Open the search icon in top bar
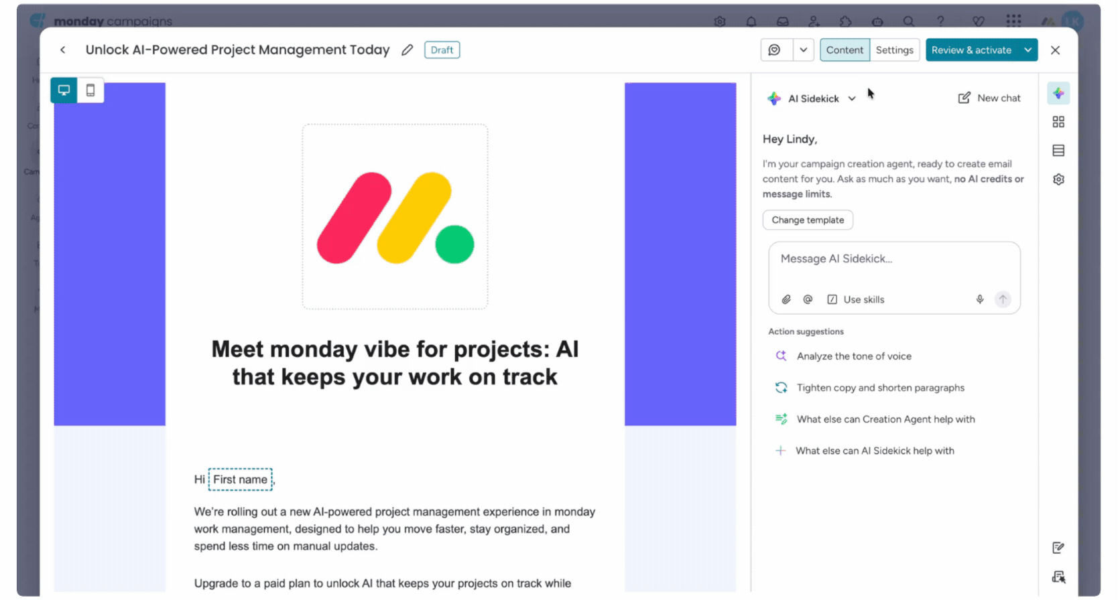This screenshot has width=1118, height=600. tap(908, 21)
